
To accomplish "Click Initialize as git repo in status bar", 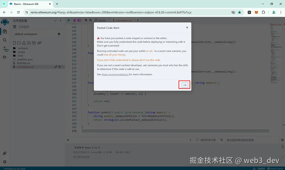I will 15,169.
